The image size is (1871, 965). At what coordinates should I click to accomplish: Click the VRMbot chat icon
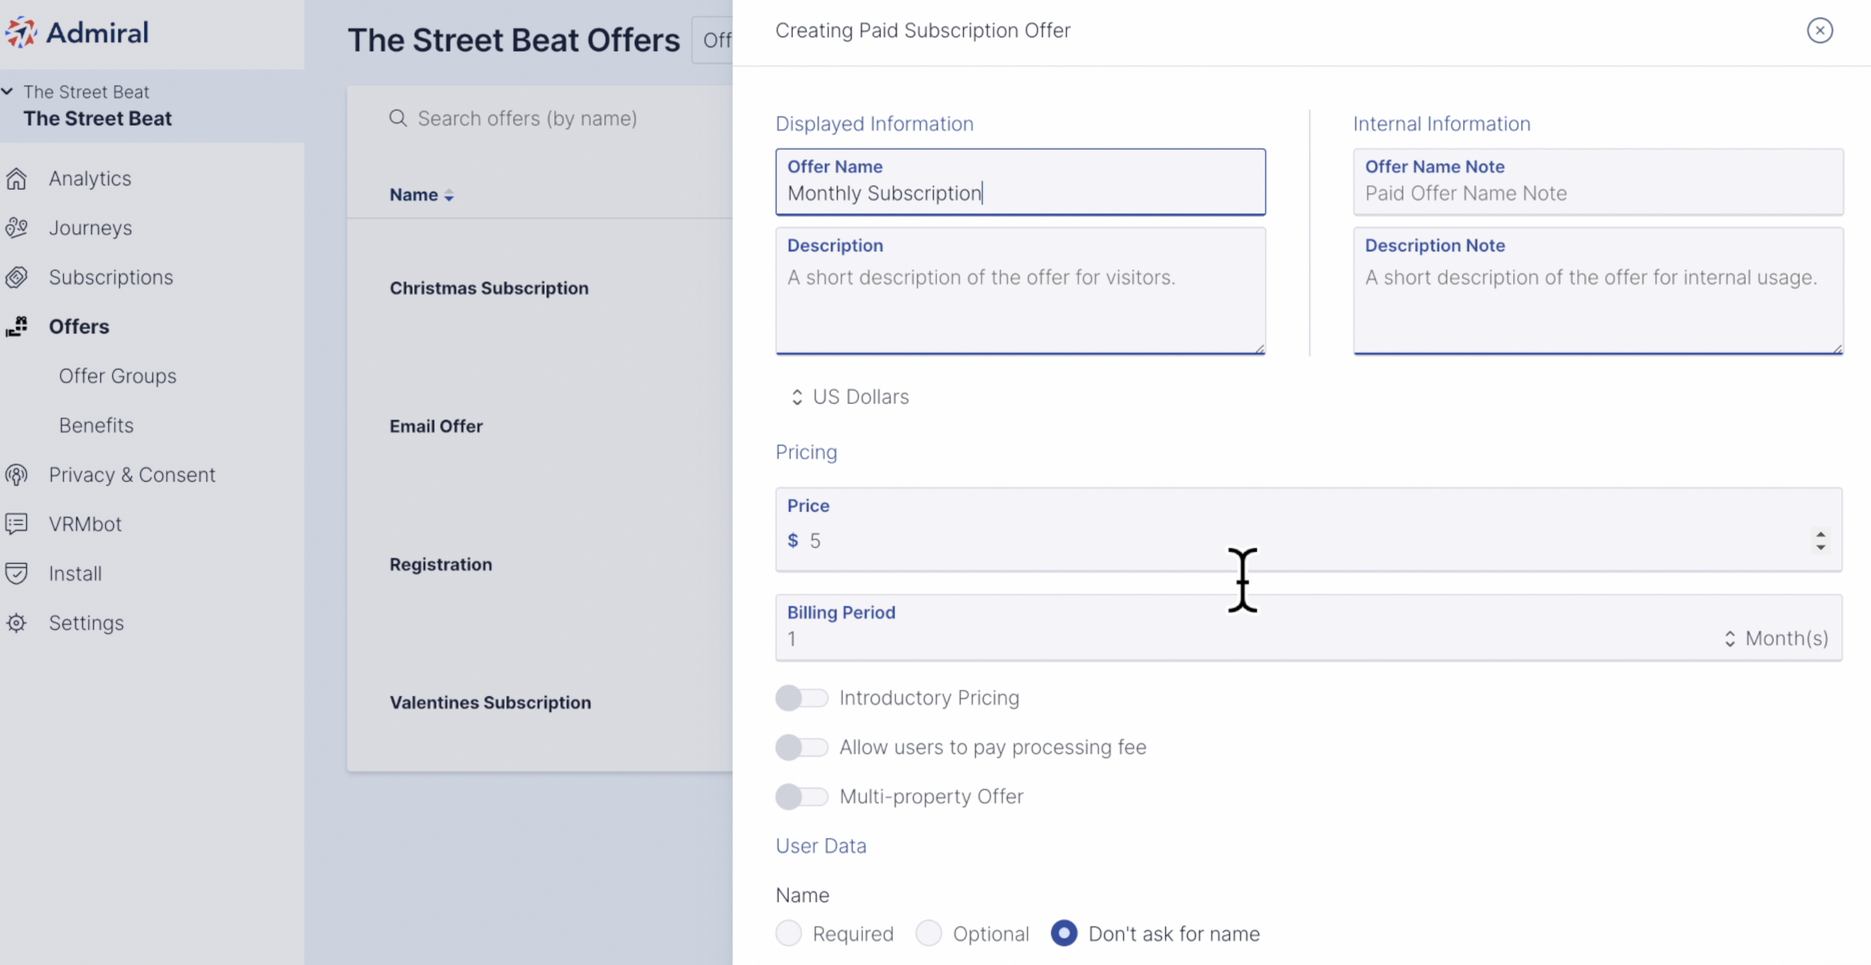[x=16, y=524]
